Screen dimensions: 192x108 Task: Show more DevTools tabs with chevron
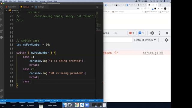tap(115, 33)
